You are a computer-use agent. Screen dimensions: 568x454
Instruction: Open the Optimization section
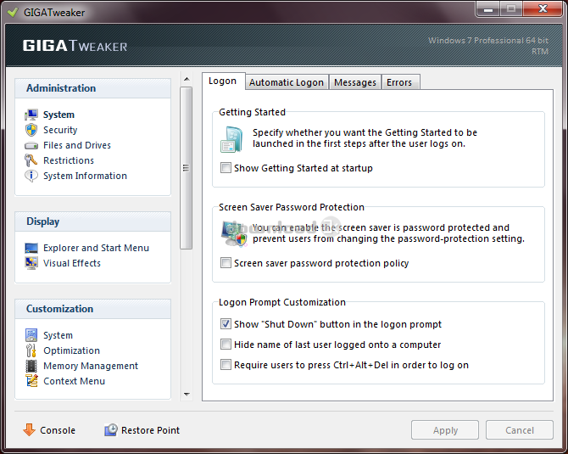click(72, 350)
